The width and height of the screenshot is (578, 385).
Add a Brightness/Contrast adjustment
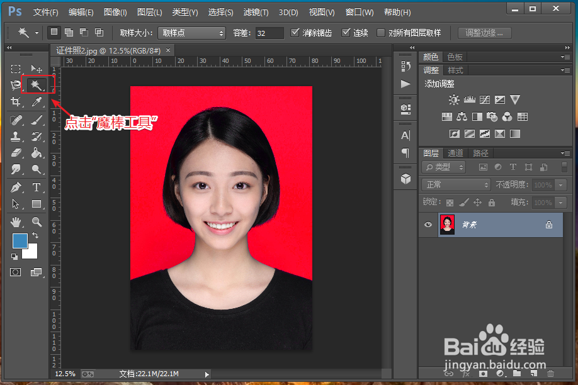453,99
